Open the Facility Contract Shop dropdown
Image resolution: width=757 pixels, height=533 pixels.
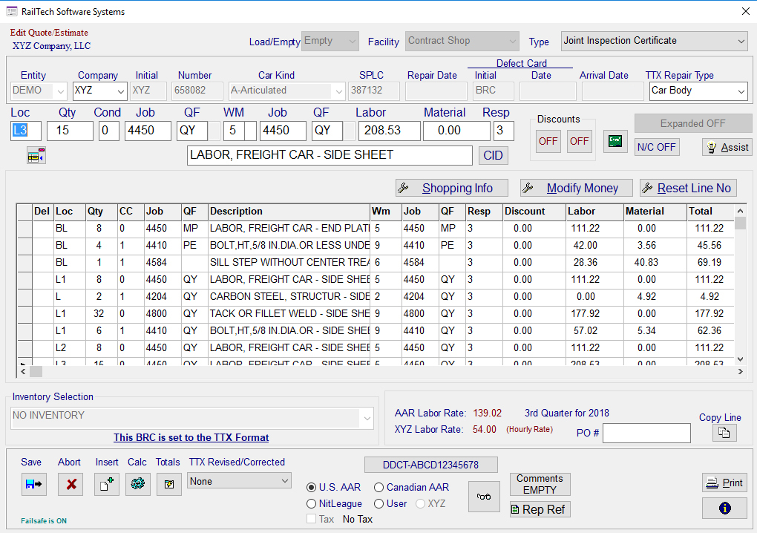(462, 41)
